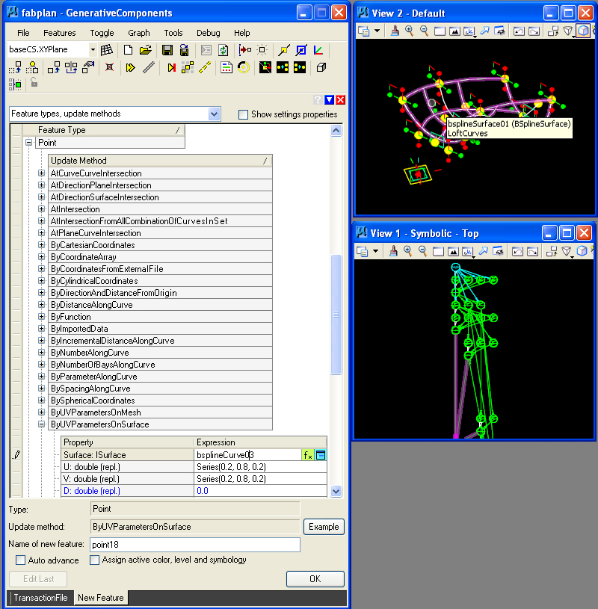This screenshot has width=598, height=609.
Task: Open the File menu
Action: 23,33
